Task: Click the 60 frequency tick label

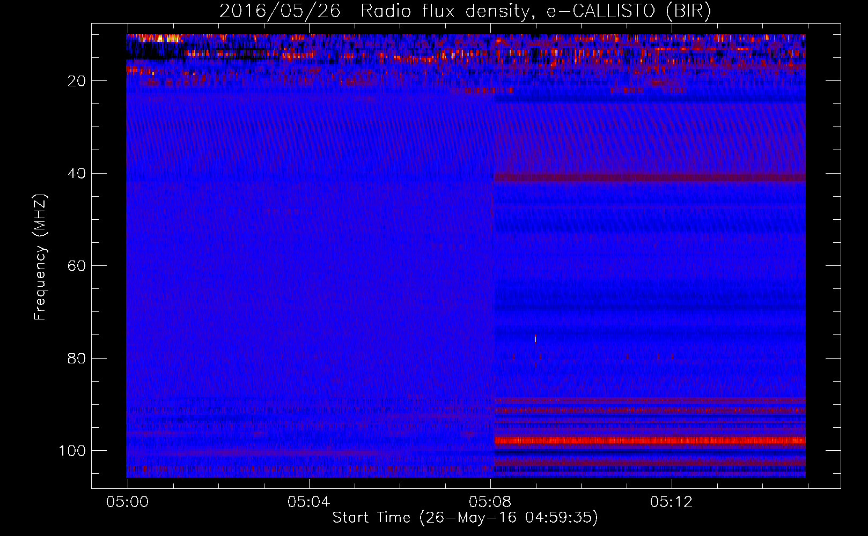Action: pyautogui.click(x=77, y=266)
